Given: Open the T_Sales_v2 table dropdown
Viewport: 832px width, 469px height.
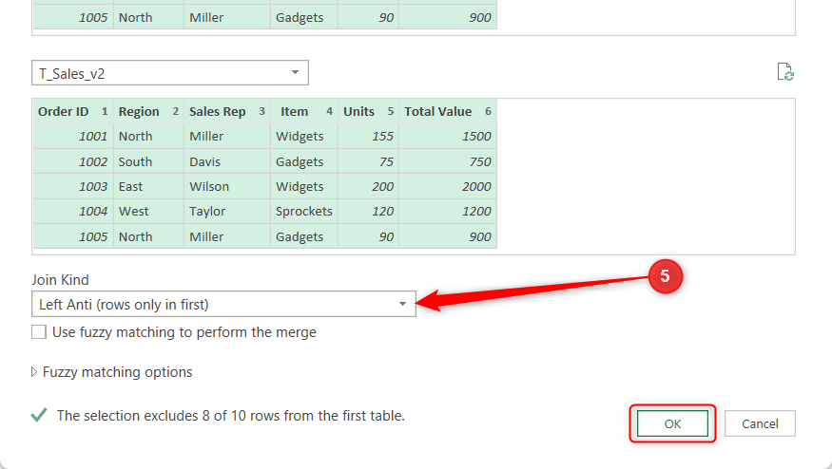Looking at the screenshot, I should [x=170, y=72].
